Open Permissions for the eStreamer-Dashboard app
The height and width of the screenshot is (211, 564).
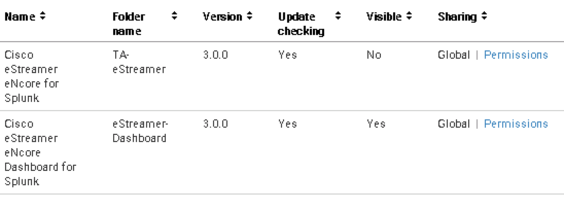click(x=516, y=124)
